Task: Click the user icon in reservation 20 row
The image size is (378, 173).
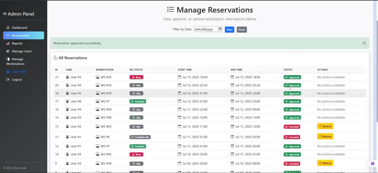Action: pos(67,85)
